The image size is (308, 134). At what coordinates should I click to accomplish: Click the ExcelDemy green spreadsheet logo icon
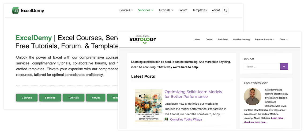15,10
